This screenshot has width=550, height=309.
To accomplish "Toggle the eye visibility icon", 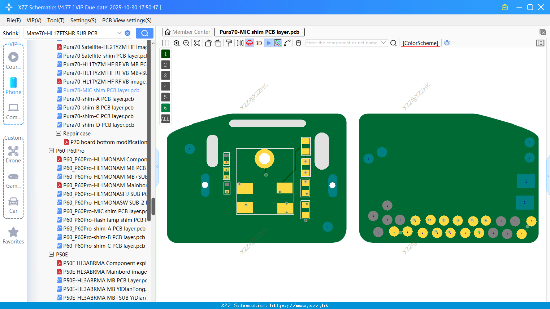I will [x=447, y=43].
